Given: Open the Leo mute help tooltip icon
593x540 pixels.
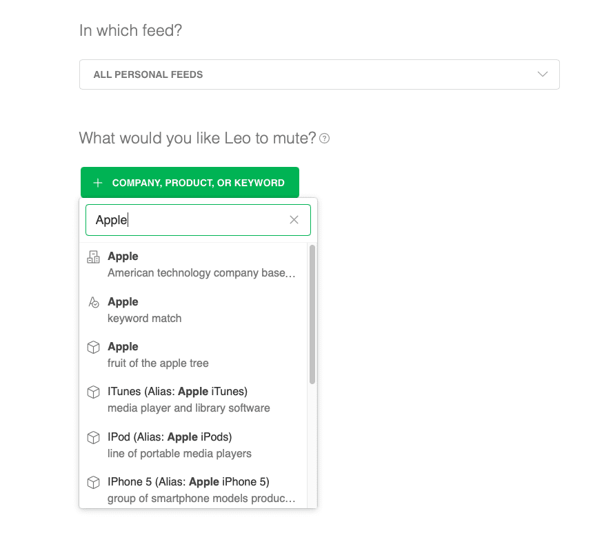Looking at the screenshot, I should 324,139.
